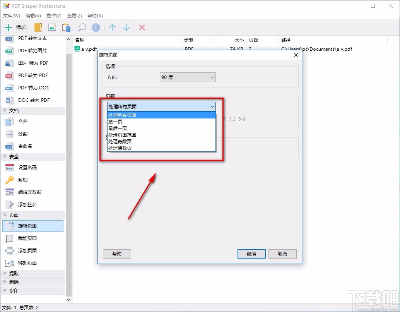
Task: Click the green plus Add icon
Action: click(9, 27)
